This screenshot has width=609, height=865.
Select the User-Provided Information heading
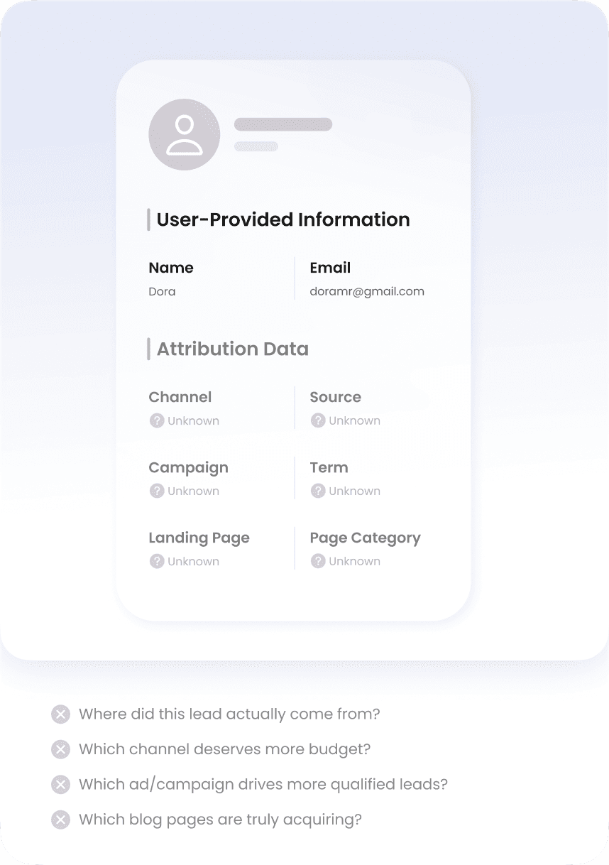tap(283, 219)
